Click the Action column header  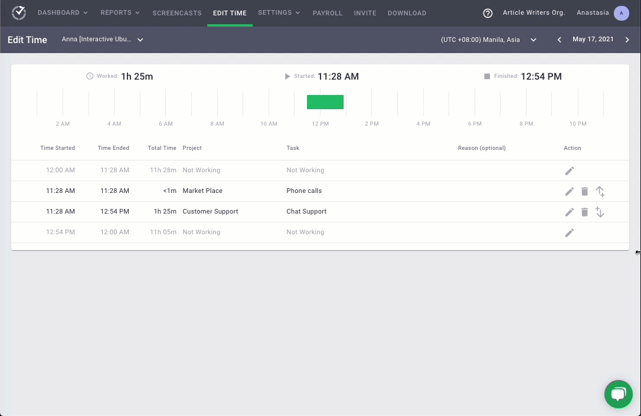[x=573, y=148]
